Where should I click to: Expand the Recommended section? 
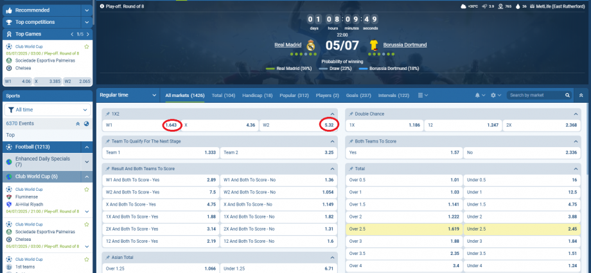pyautogui.click(x=87, y=10)
